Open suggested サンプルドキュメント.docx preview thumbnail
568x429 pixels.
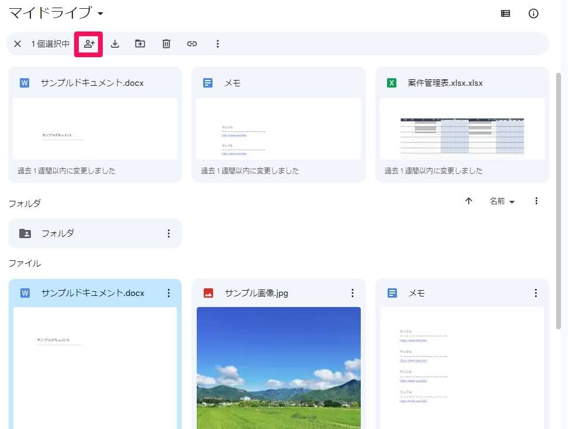coord(95,128)
